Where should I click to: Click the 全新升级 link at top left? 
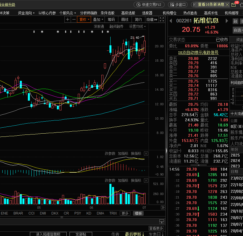click(7, 5)
